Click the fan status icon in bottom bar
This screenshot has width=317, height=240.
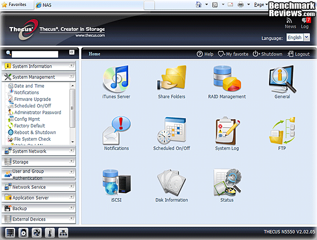37,233
